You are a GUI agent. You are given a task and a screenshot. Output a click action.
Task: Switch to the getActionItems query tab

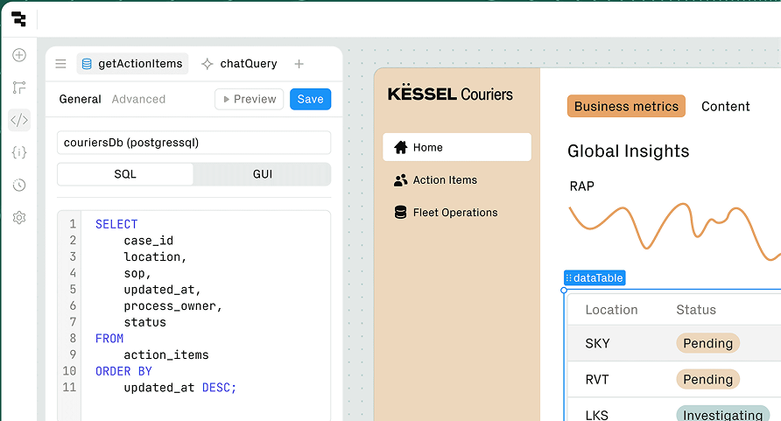pyautogui.click(x=132, y=64)
